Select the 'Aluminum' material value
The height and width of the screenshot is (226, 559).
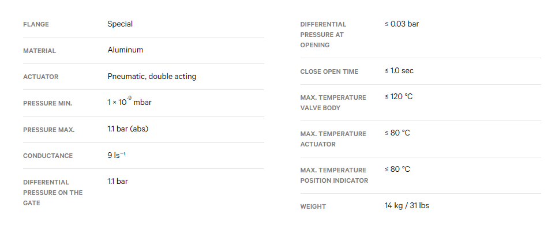tap(125, 50)
